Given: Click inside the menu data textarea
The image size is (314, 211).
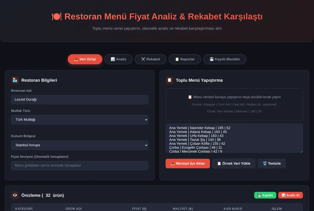Looking at the screenshot, I should pyautogui.click(x=234, y=138).
